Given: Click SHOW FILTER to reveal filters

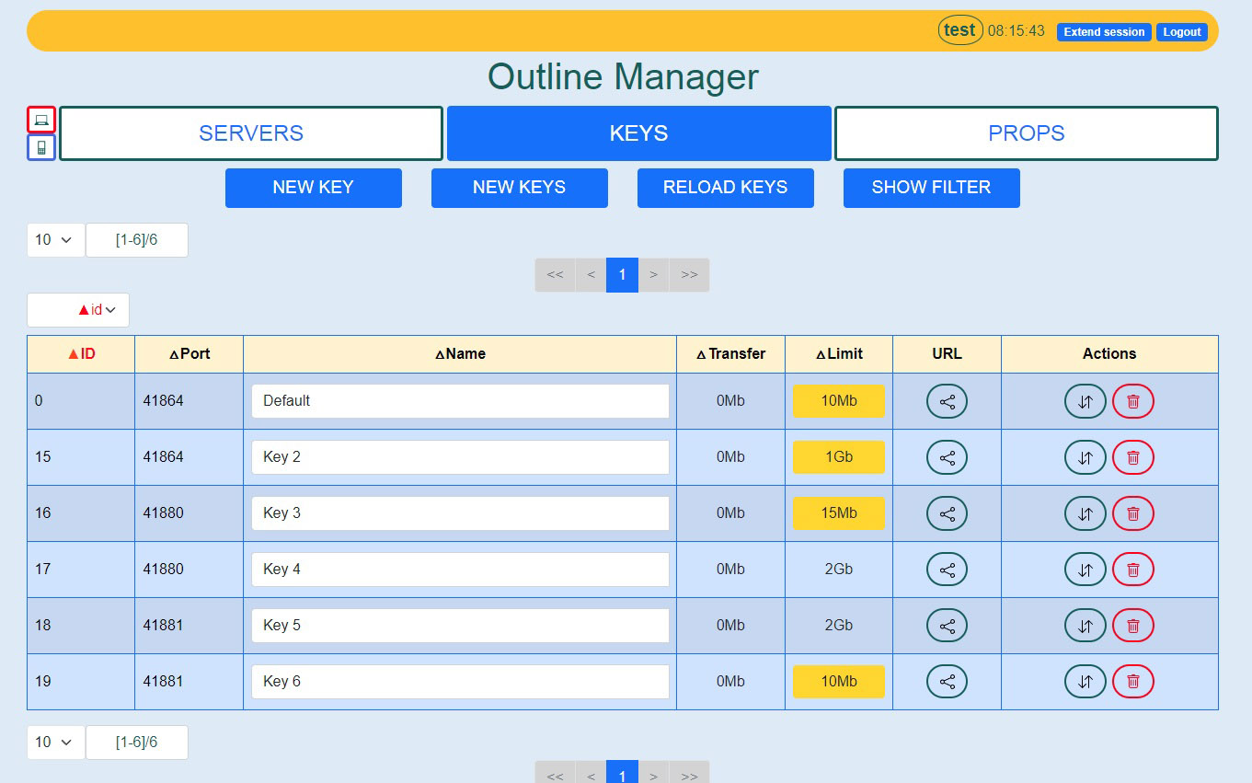Looking at the screenshot, I should pyautogui.click(x=931, y=188).
